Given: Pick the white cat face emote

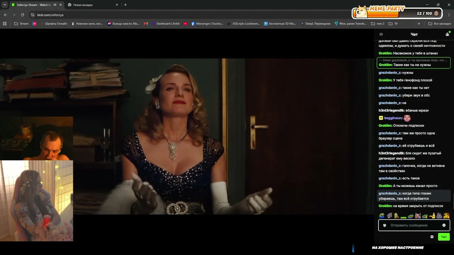Looking at the screenshot, I should tap(418, 215).
